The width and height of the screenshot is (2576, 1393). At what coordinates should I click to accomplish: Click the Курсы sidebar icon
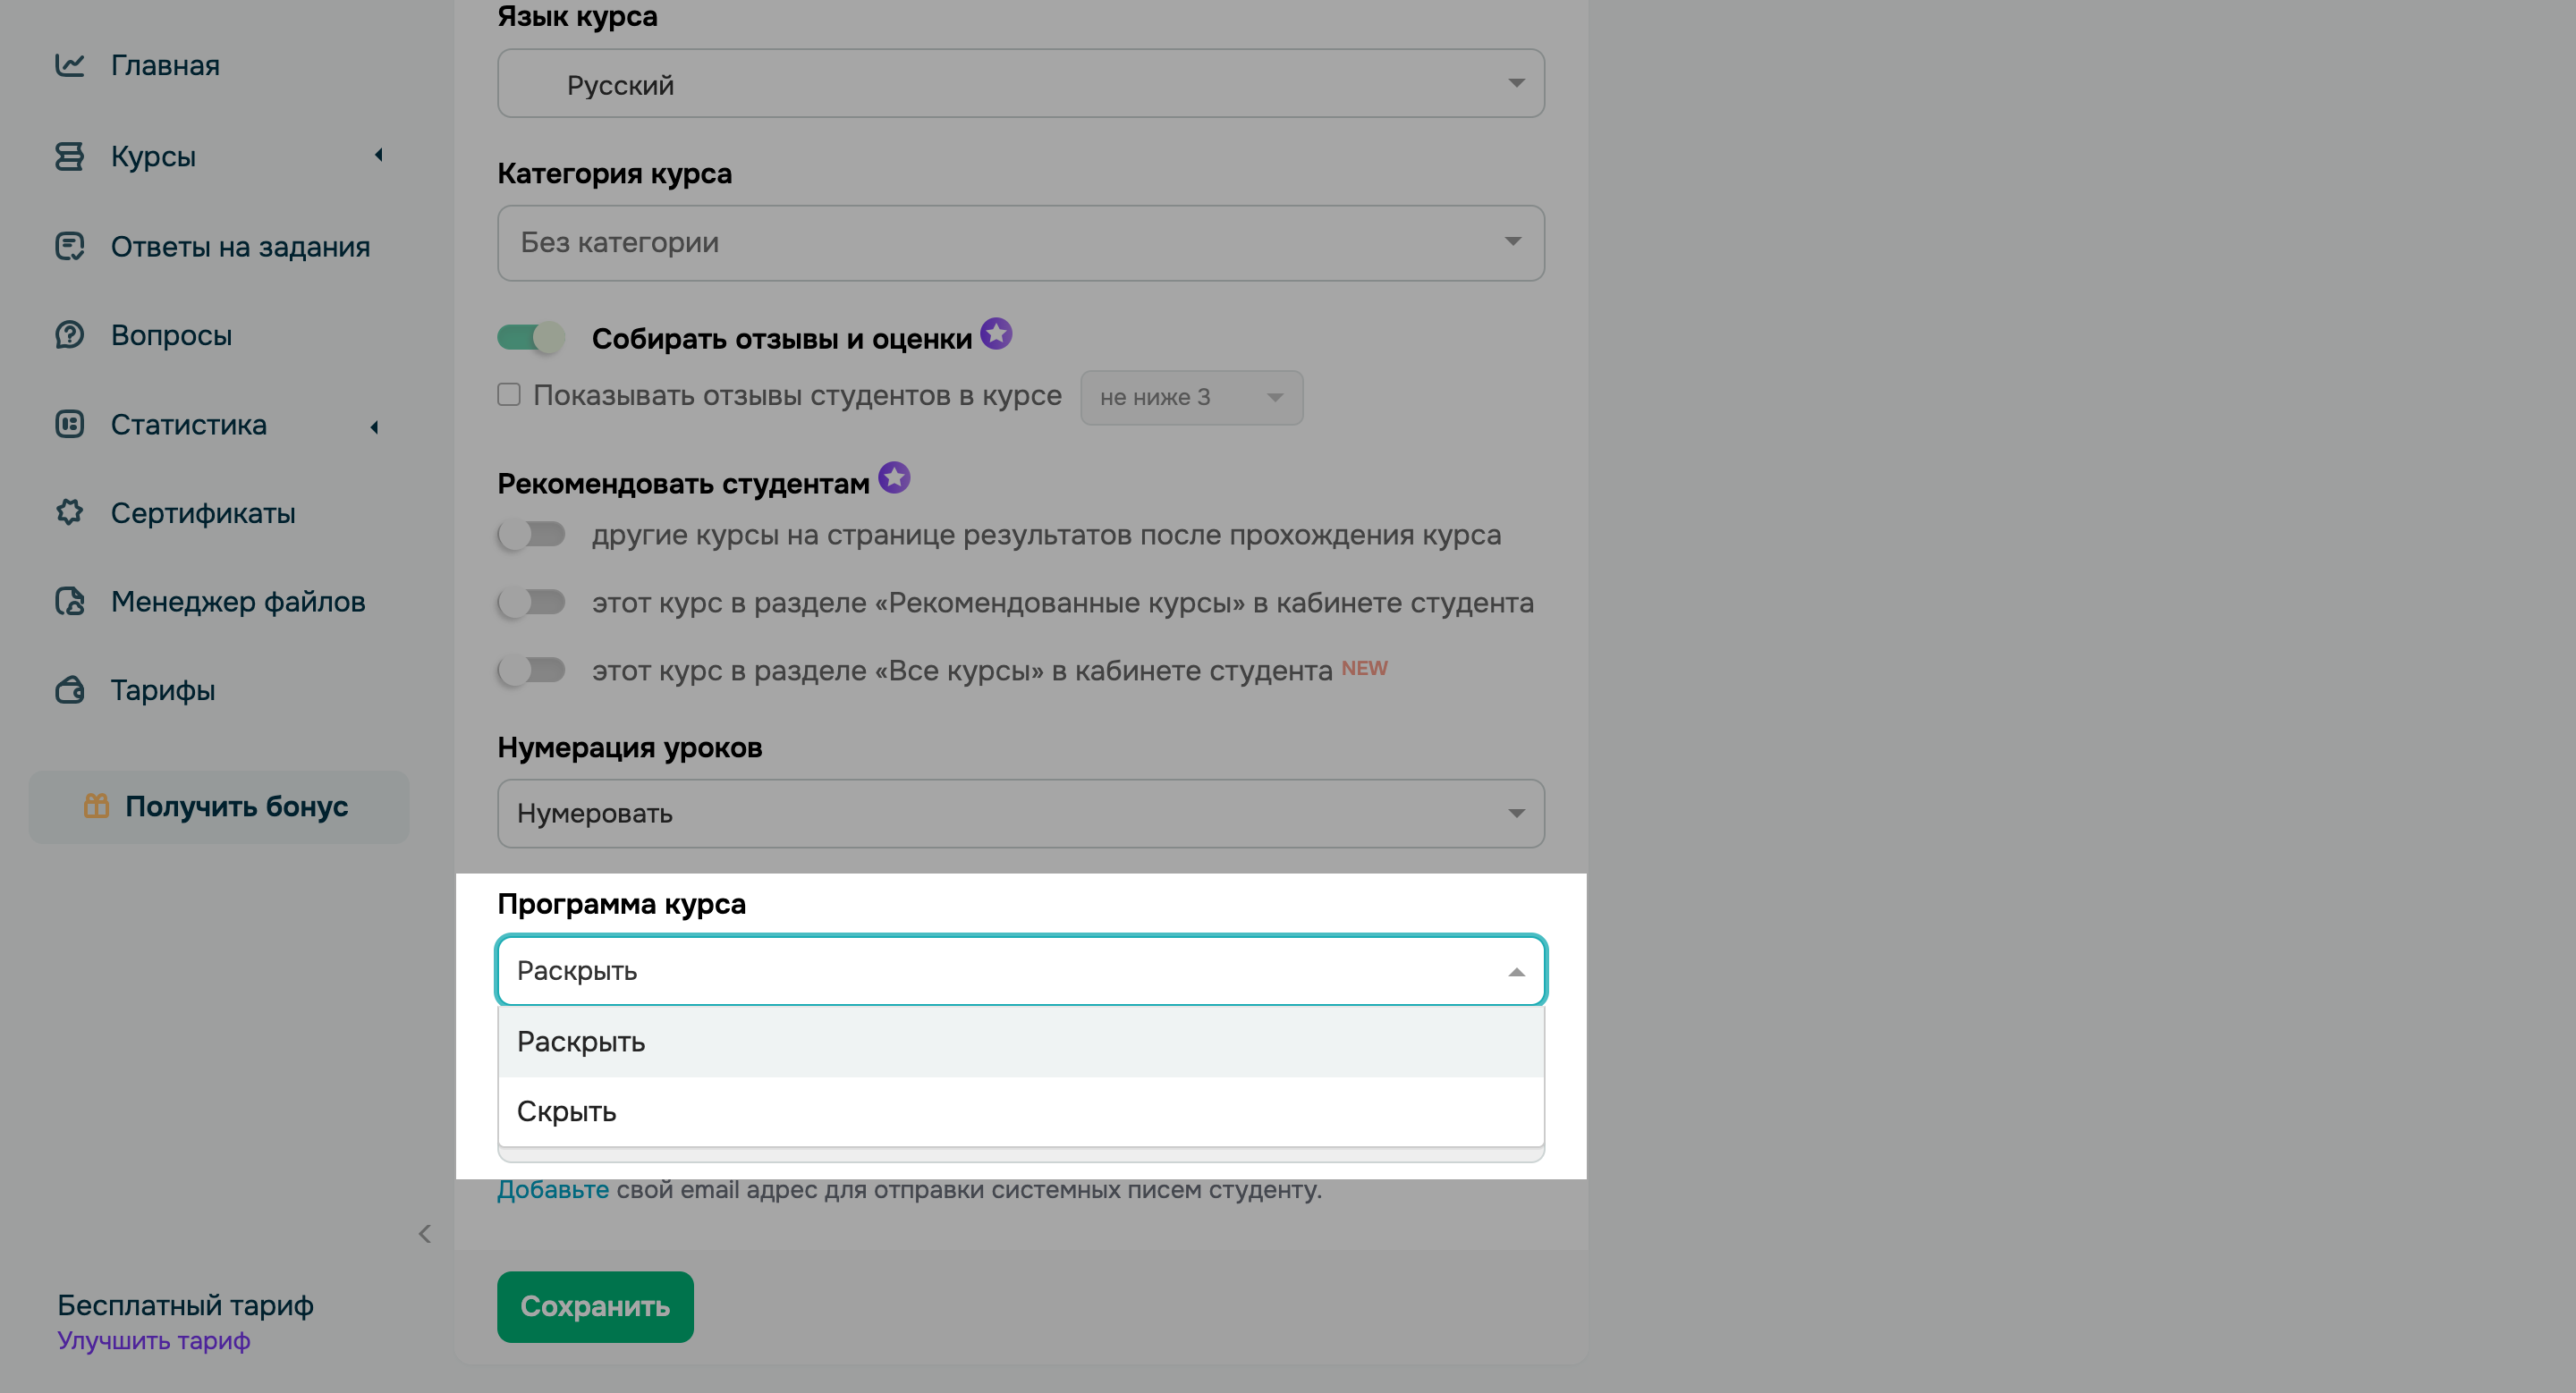[69, 156]
